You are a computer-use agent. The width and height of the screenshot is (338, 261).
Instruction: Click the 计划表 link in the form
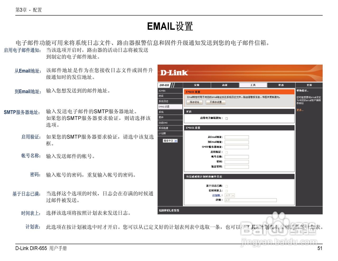pyautogui.click(x=216, y=196)
